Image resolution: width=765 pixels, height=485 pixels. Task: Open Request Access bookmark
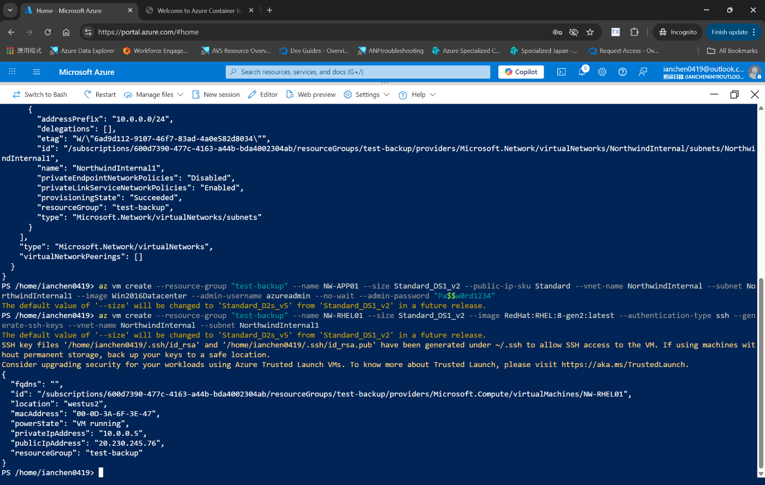pyautogui.click(x=623, y=51)
